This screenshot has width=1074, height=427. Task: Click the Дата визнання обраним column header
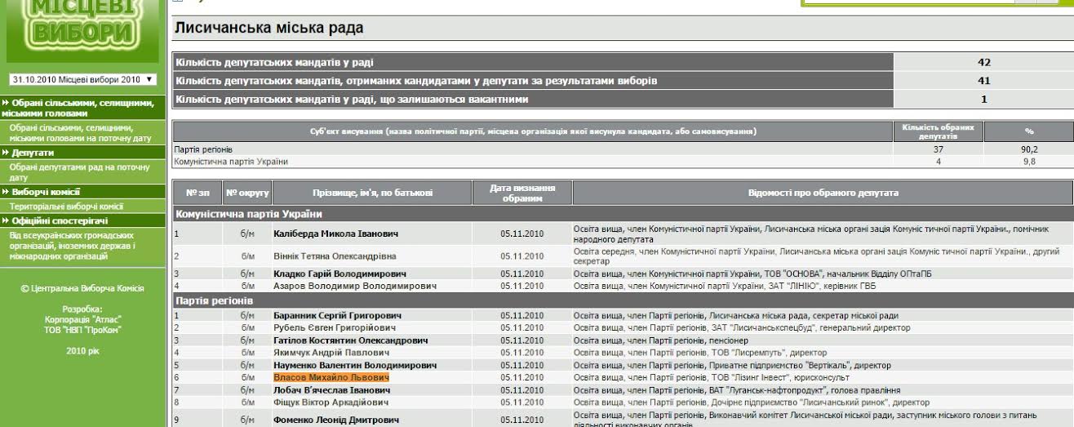[522, 193]
